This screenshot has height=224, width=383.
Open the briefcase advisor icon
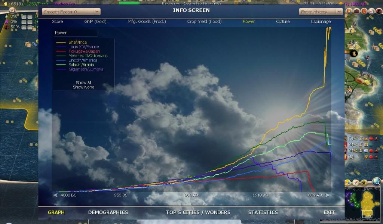tap(356, 11)
